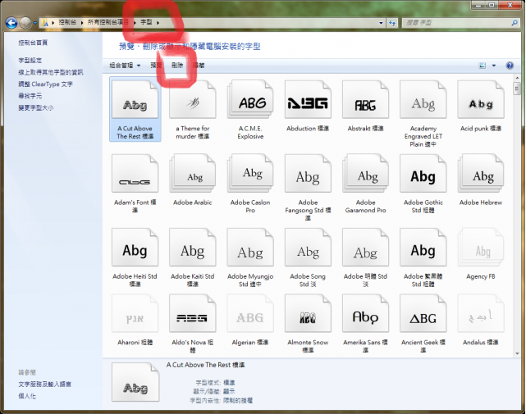Click the font list scrollbar down arrow
526x414 pixels.
517,353
